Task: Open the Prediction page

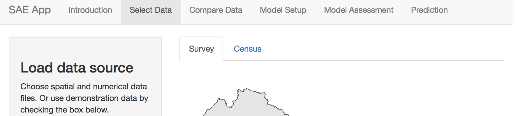Action: pyautogui.click(x=429, y=10)
